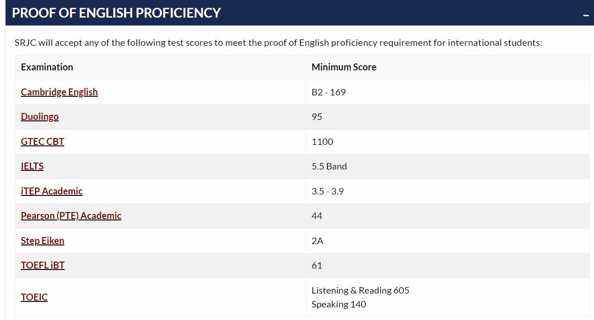Visit the IELTS link

(x=32, y=166)
